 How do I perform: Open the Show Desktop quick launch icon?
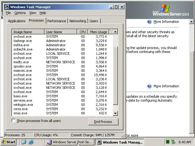pos(24,142)
